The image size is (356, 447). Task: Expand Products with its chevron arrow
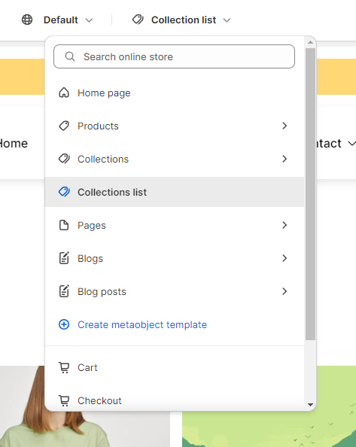coord(284,126)
